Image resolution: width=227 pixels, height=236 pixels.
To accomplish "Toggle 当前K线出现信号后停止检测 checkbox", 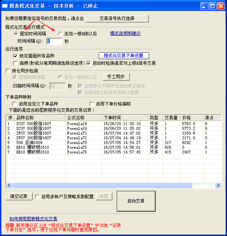I will (80, 93).
